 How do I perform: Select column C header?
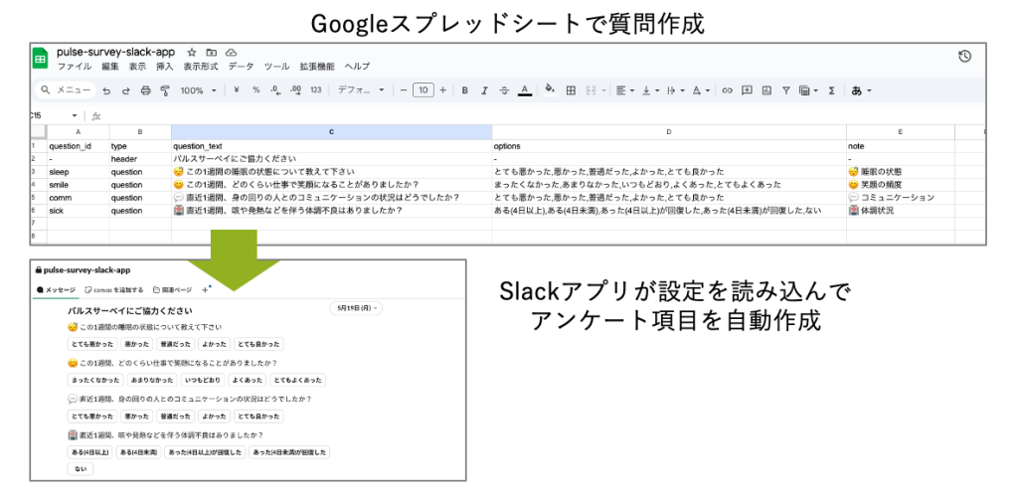(x=332, y=132)
